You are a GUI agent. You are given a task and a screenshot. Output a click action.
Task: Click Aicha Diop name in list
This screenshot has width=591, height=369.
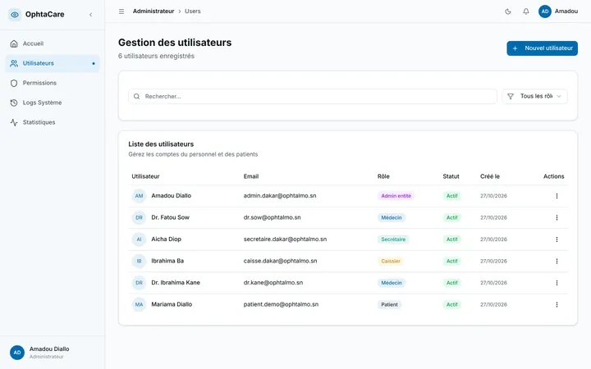click(166, 239)
